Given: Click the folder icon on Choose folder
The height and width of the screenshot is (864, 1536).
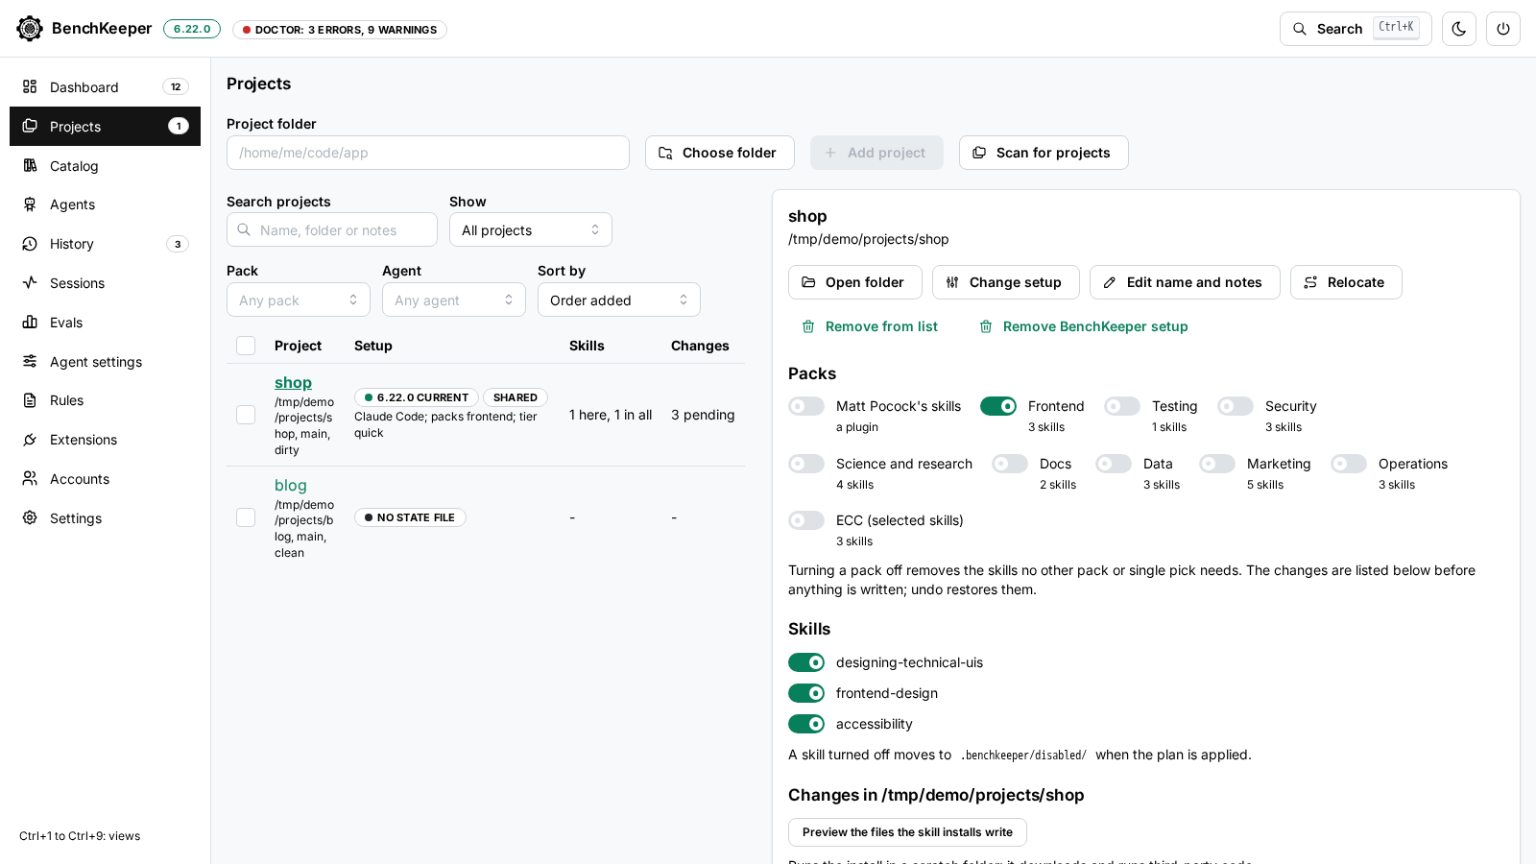Looking at the screenshot, I should point(665,153).
